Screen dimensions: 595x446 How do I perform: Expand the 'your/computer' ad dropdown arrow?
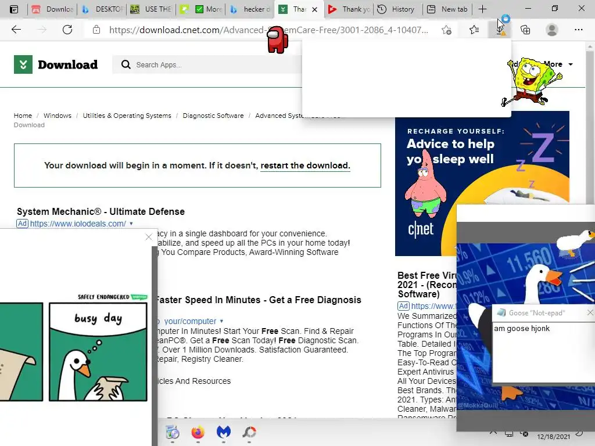pyautogui.click(x=221, y=321)
